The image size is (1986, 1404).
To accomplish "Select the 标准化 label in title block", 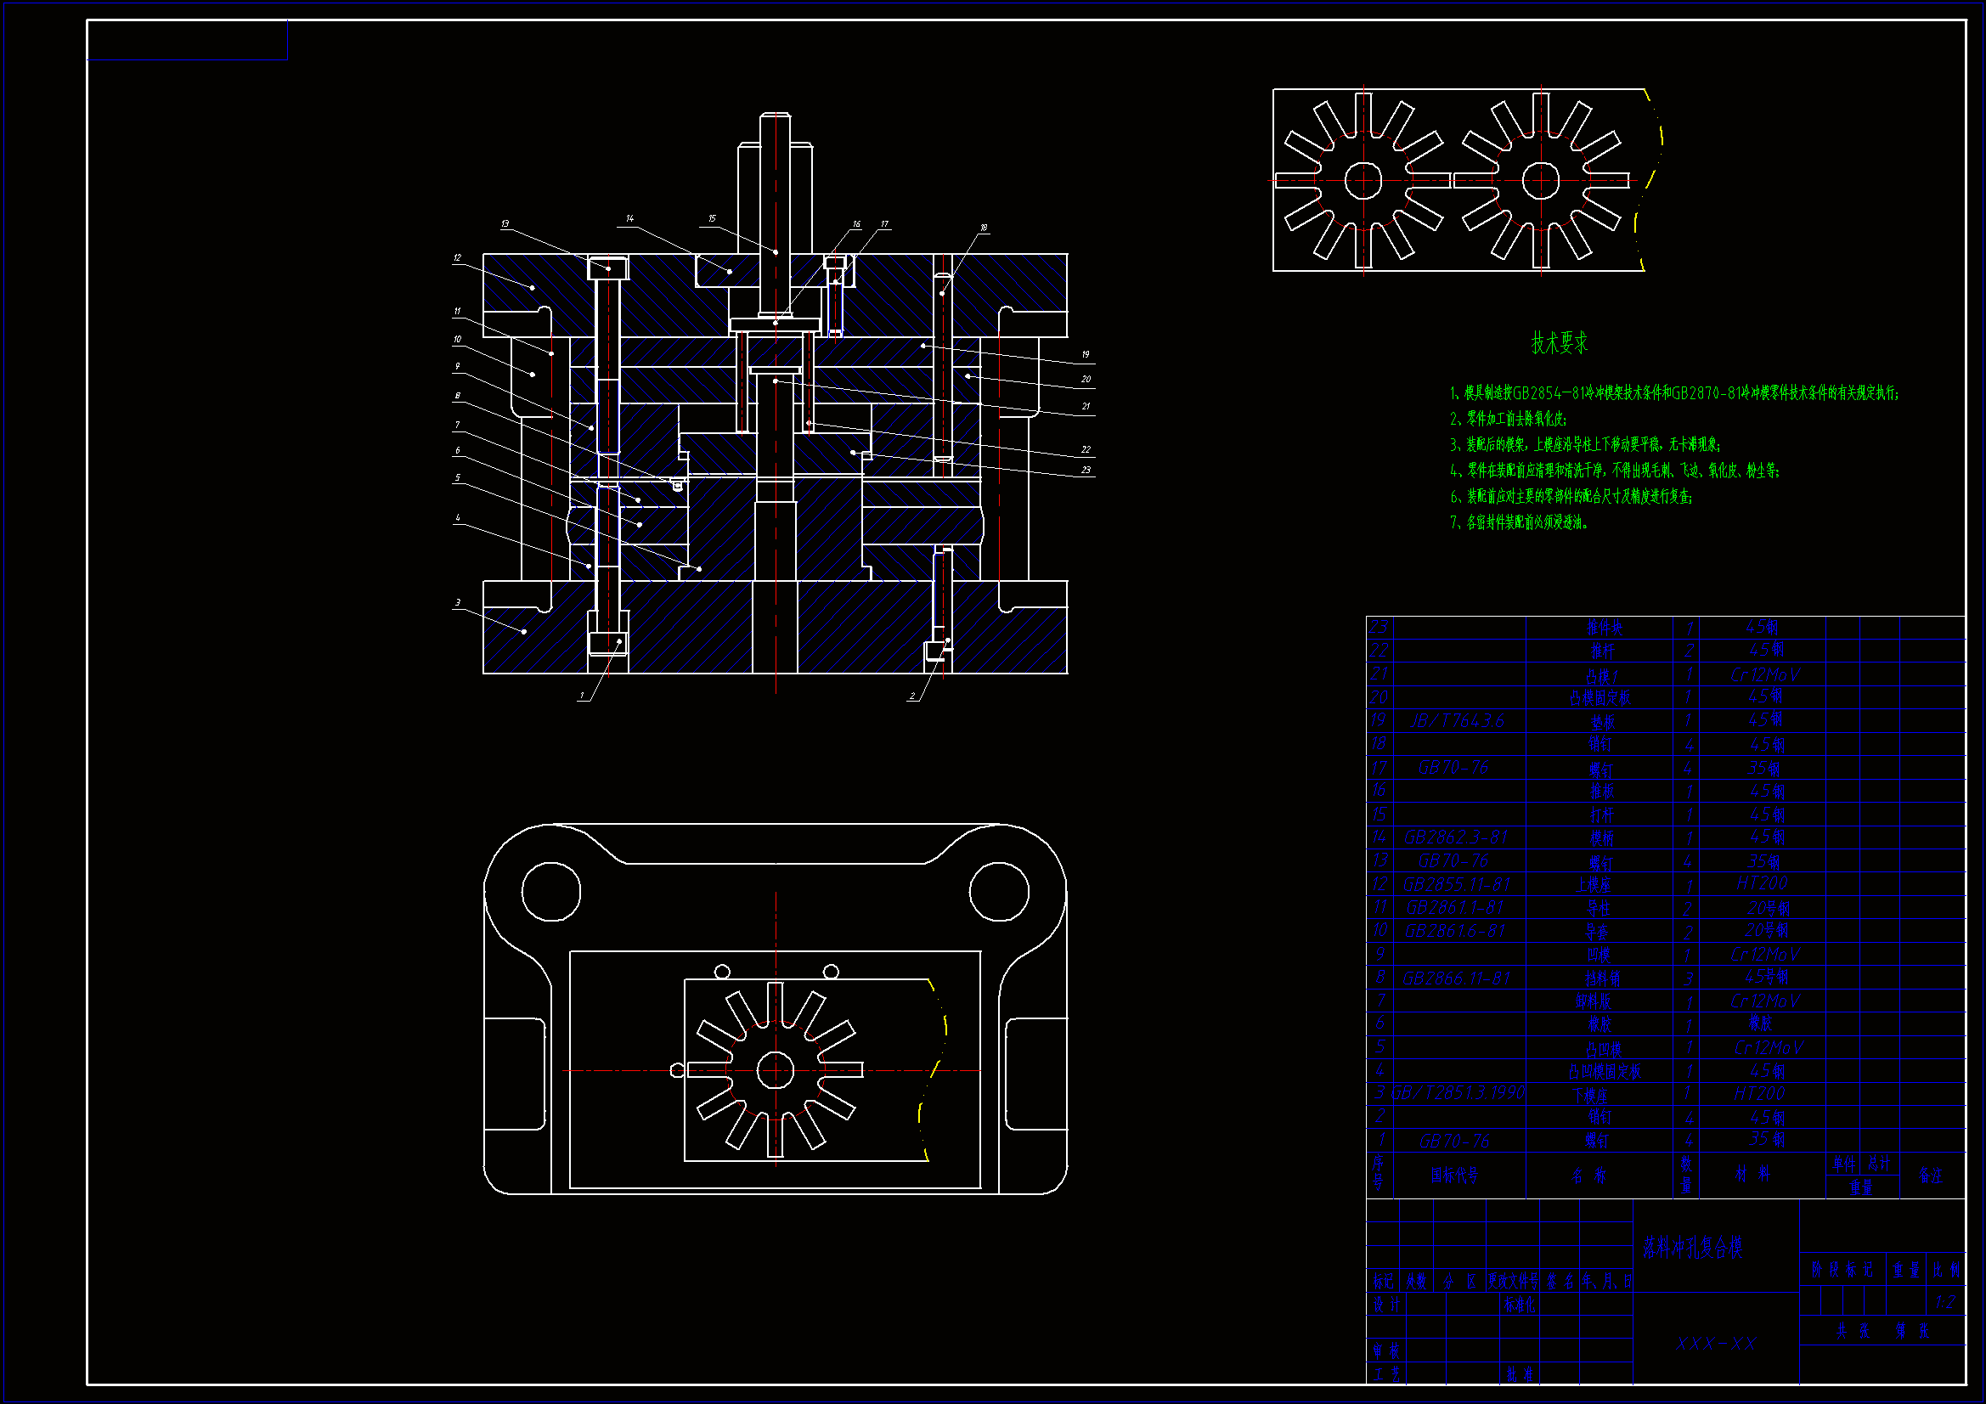I will click(x=1519, y=1305).
